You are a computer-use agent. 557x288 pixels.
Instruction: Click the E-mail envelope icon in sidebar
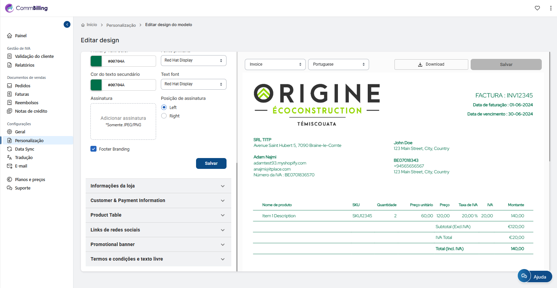[9, 166]
